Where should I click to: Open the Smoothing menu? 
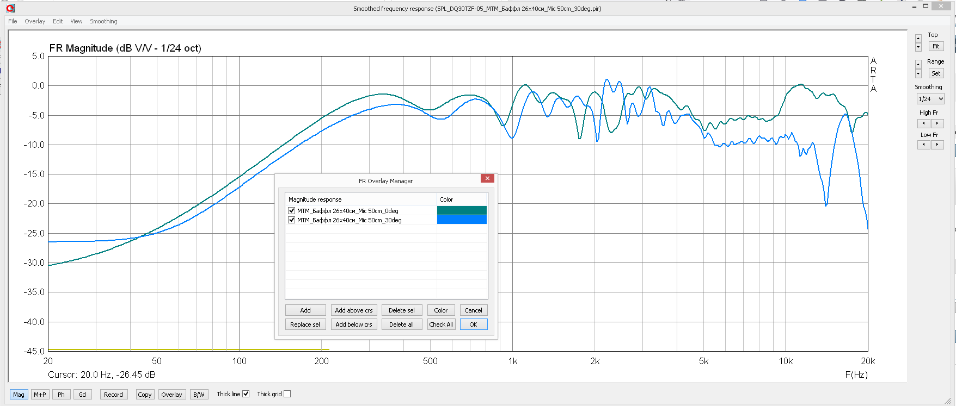tap(103, 21)
